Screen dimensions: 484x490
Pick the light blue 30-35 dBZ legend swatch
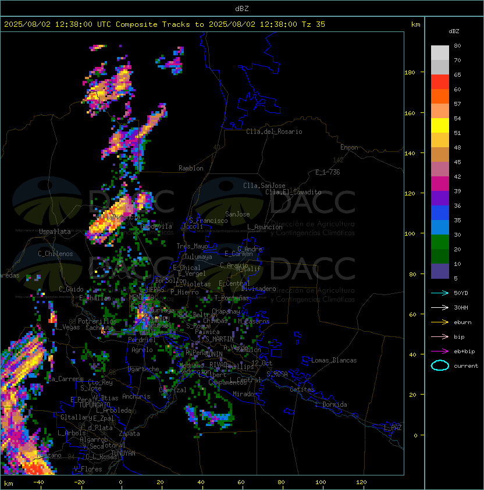(440, 228)
